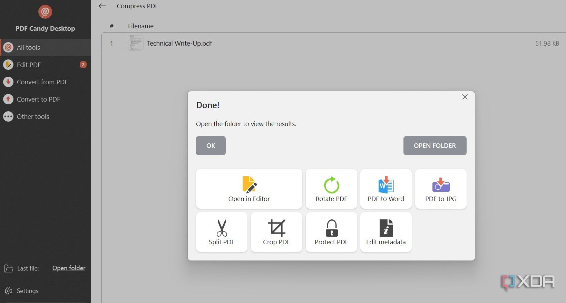Select the Rotate PDF tool tile
566x303 pixels.
(331, 189)
